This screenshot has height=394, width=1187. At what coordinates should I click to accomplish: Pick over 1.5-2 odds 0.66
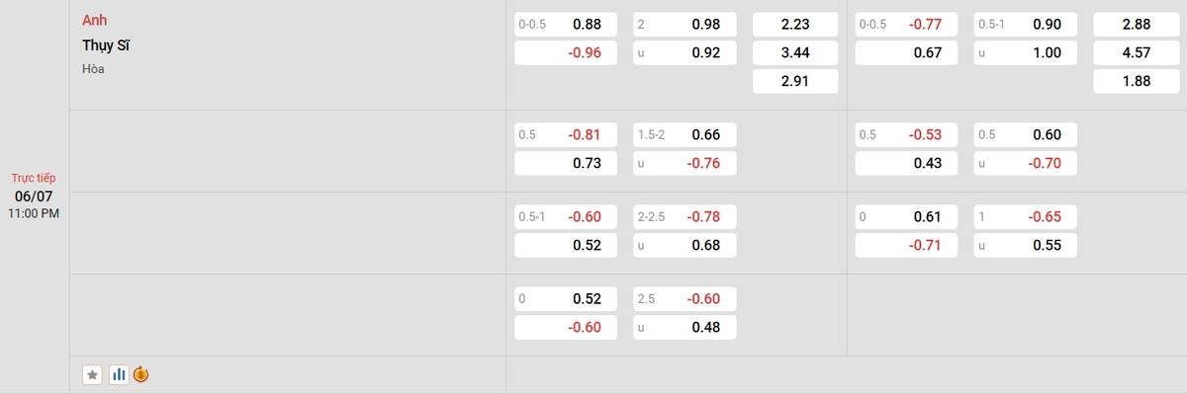coord(685,134)
